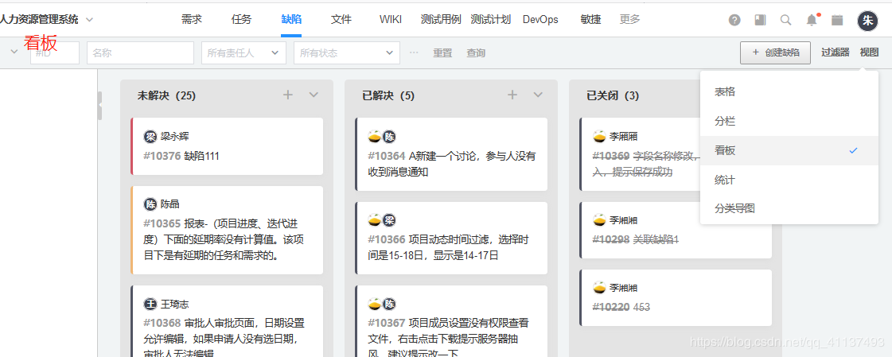Click 梁 avatar on card #10366
Screen dimensions: 892x357
pyautogui.click(x=388, y=220)
